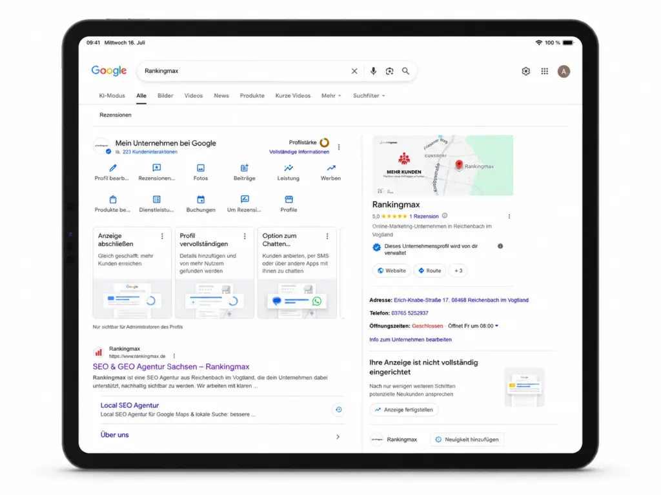Open three-dot menu next to rankingmax.de URL

point(174,356)
